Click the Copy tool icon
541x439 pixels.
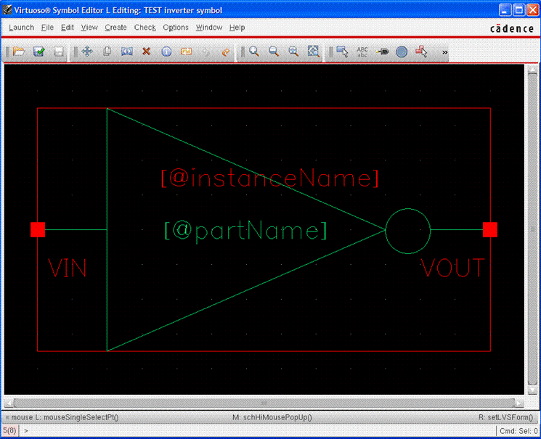coord(107,52)
